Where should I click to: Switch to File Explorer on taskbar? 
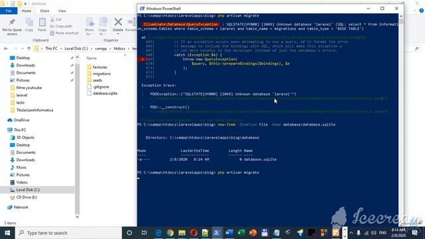point(182,233)
